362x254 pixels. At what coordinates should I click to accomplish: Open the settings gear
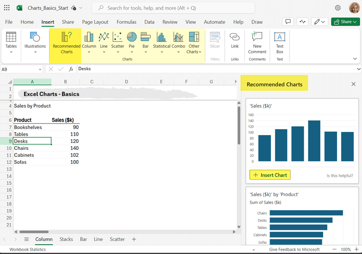pyautogui.click(x=338, y=8)
